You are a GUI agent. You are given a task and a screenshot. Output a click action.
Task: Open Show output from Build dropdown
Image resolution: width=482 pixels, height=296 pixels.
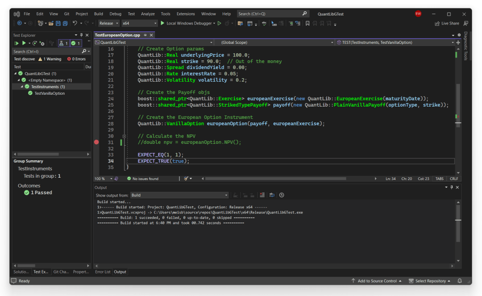[x=180, y=195]
